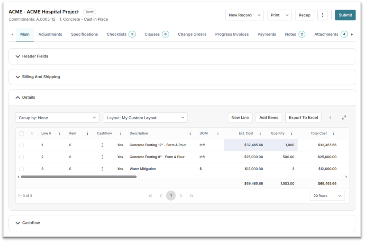Open the Description column menu dots
The width and height of the screenshot is (365, 242).
(x=190, y=134)
